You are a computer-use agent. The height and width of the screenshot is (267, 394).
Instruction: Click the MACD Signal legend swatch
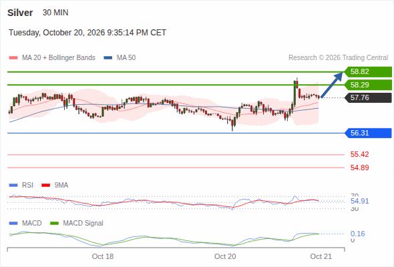(x=55, y=224)
